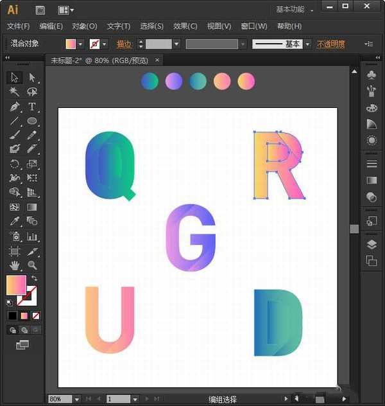Click the 不透明度 opacity link
This screenshot has width=385, height=406.
(x=330, y=44)
